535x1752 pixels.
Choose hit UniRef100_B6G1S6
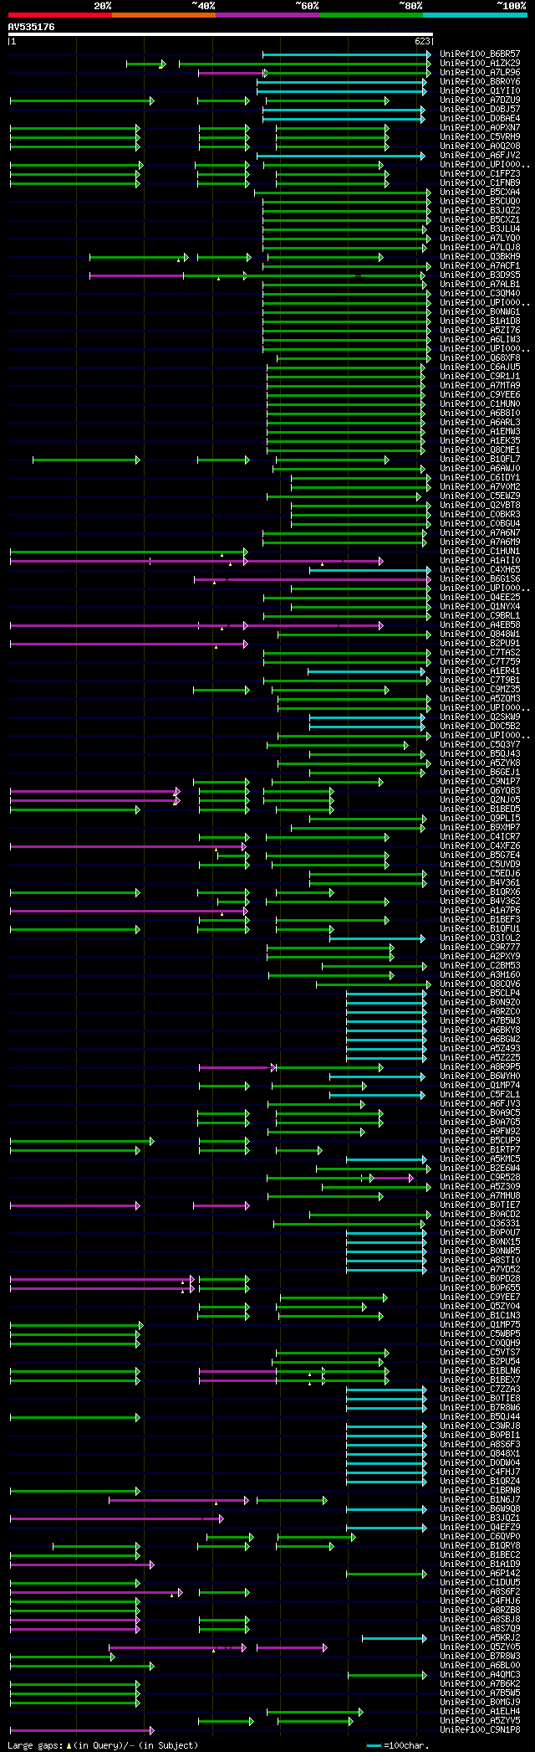tap(480, 578)
